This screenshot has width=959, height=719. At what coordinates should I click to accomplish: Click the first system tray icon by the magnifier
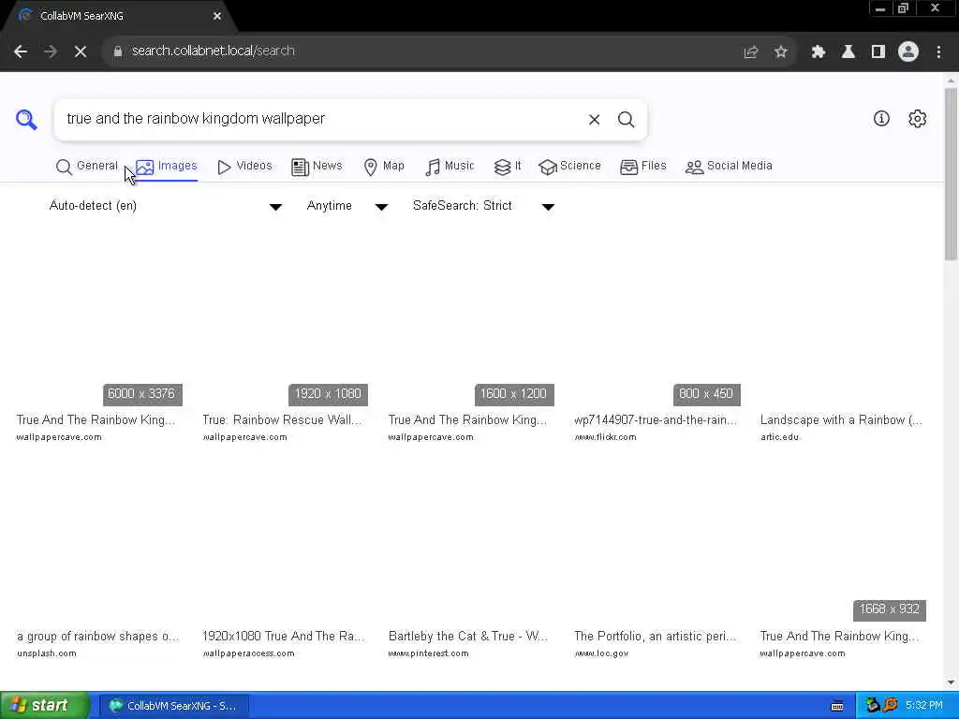click(873, 706)
